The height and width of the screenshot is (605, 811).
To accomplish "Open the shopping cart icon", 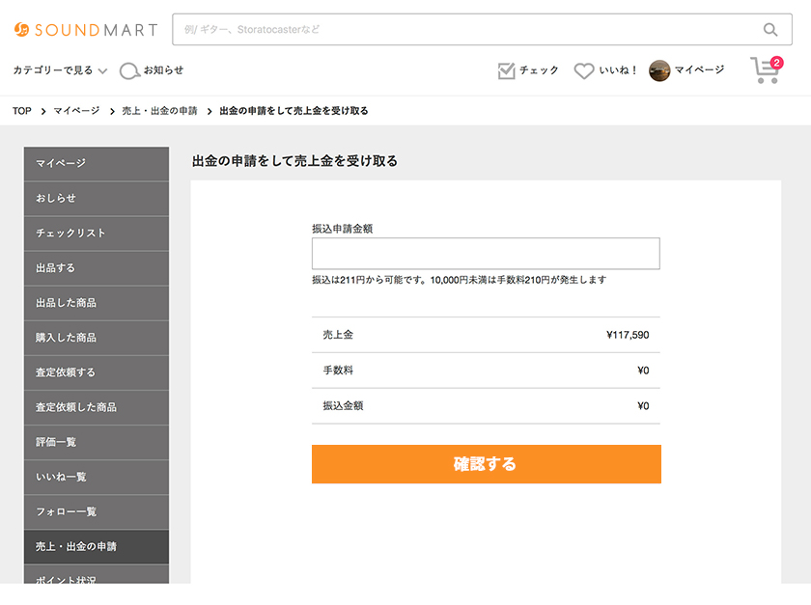I will [764, 71].
